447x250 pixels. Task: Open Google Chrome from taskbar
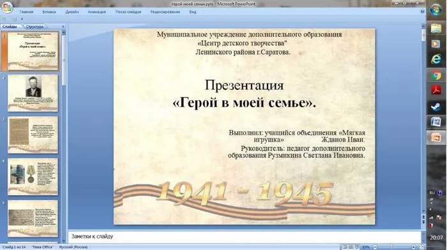tap(436, 75)
